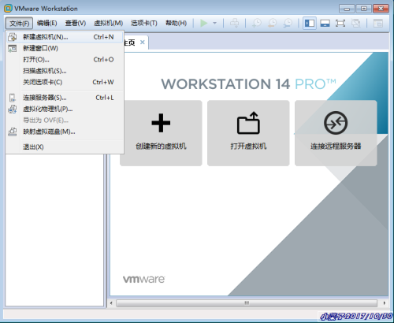Select 新建窗口(W) menu entry

tap(65, 48)
